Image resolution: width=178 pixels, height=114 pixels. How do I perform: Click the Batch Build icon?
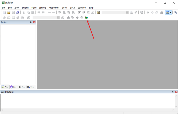[18, 18]
